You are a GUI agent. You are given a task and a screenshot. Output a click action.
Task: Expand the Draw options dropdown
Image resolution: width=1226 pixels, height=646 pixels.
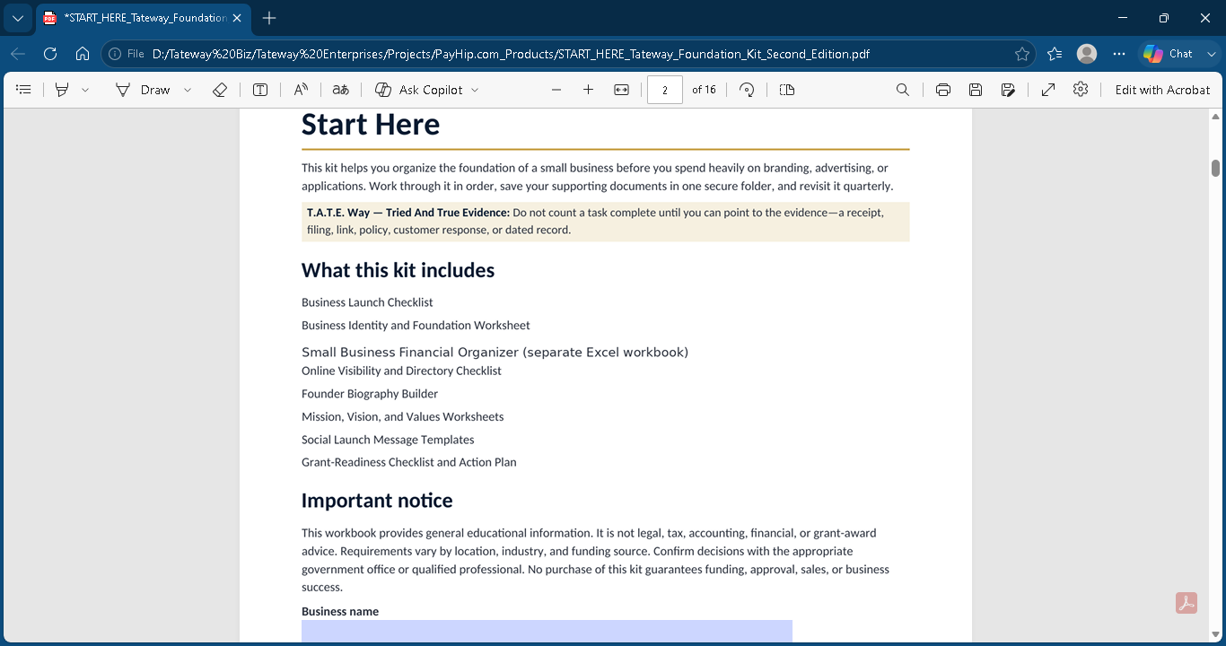(x=188, y=90)
